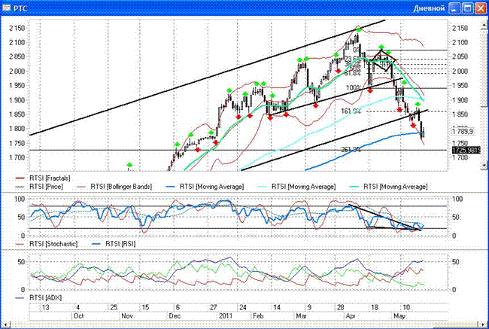Click the horizontal scrollbar left arrow
The height and width of the screenshot is (329, 489).
(x=4, y=325)
